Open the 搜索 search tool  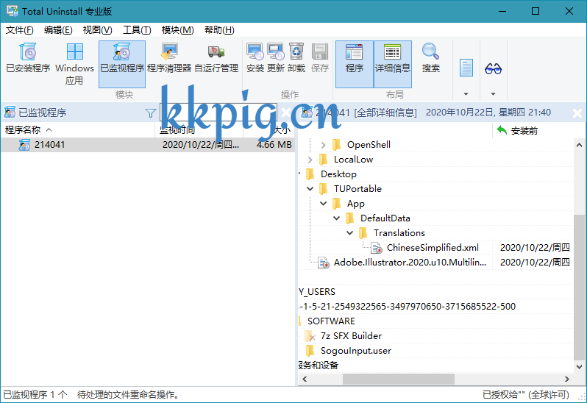click(430, 58)
